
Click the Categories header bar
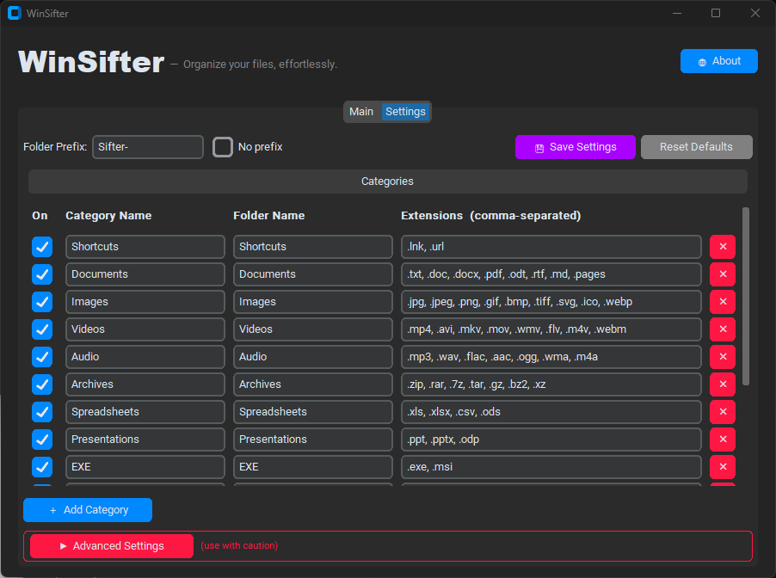(x=387, y=181)
